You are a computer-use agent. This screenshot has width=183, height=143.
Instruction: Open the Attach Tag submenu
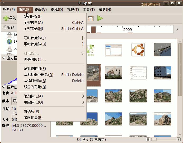pyautogui.click(x=52, y=96)
